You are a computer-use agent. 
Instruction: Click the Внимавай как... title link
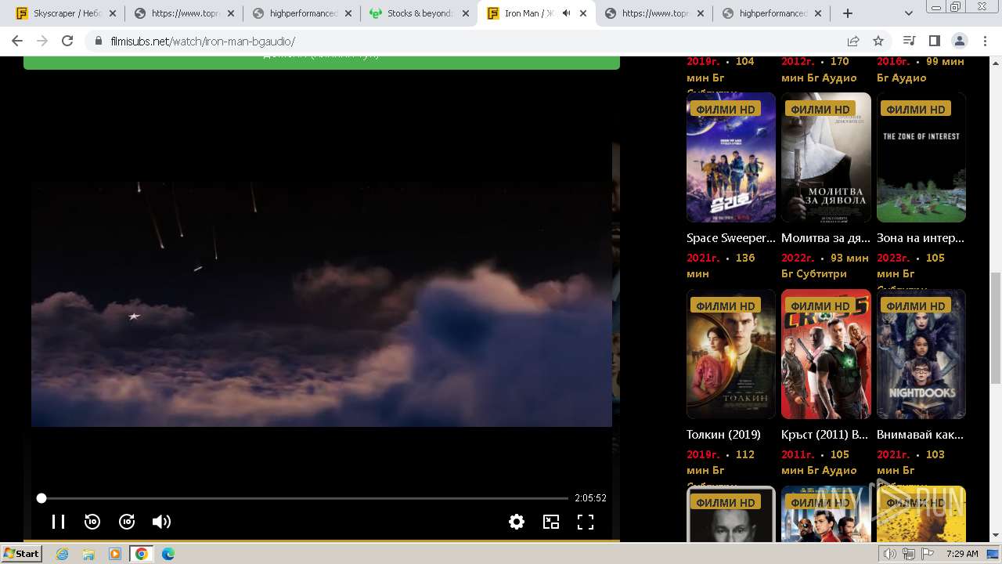point(921,434)
